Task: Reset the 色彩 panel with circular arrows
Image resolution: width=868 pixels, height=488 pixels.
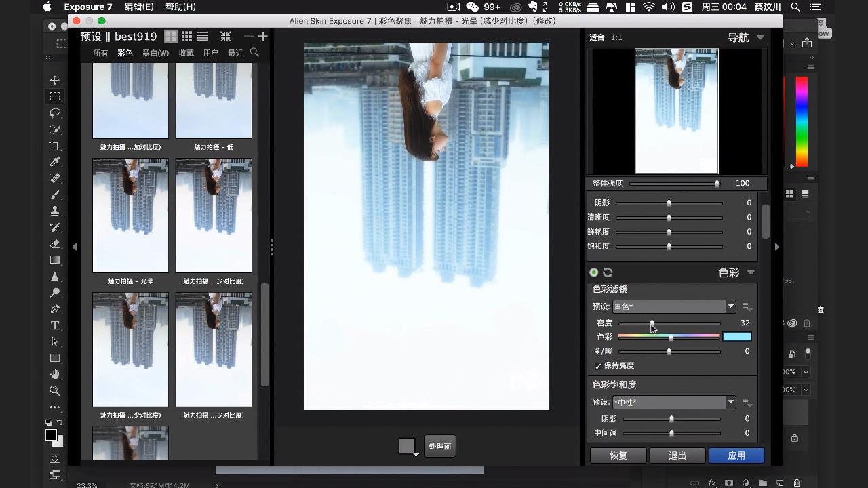Action: [608, 272]
